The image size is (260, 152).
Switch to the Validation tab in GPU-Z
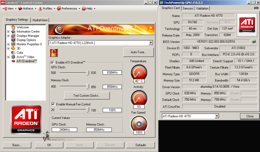pos(202,8)
